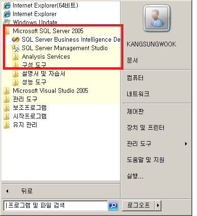Click the magnifier search button
Screen dimensions: 197x216
coord(113,206)
